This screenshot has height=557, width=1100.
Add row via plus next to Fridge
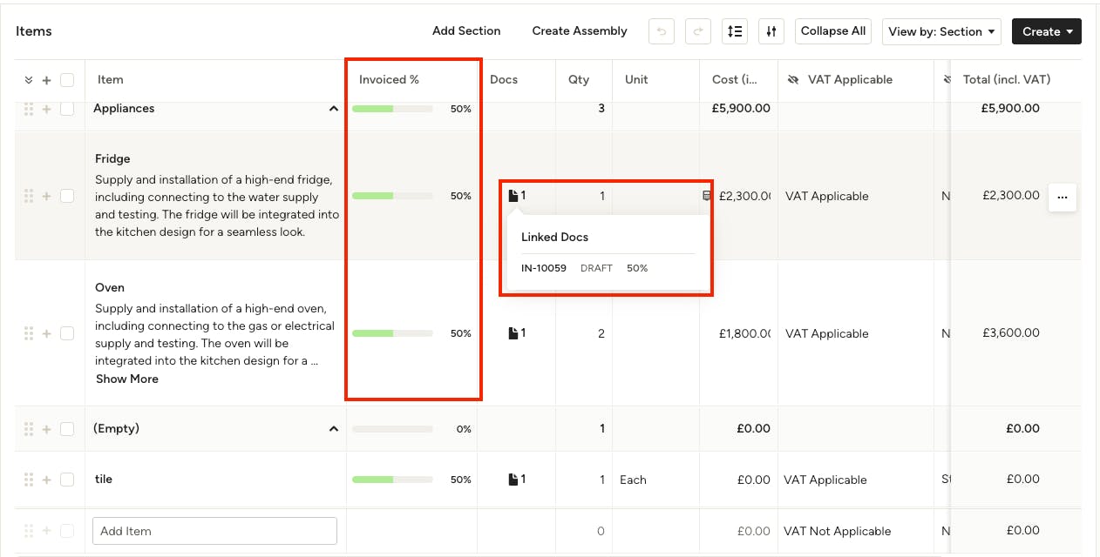click(x=47, y=196)
